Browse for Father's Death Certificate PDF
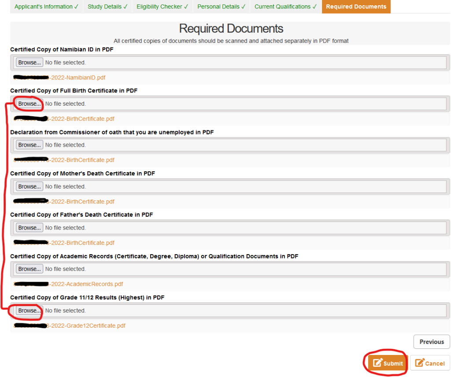This screenshot has width=451, height=377. pos(29,227)
